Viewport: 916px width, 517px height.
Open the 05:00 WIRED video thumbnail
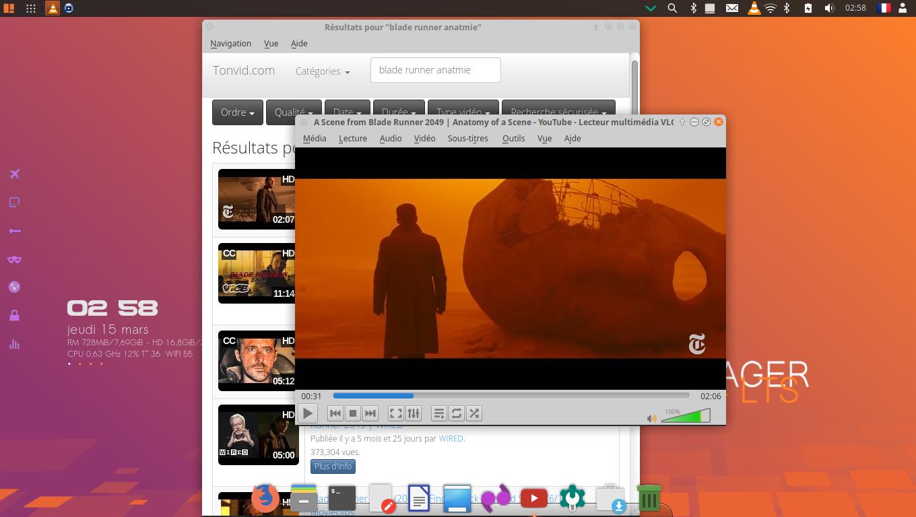[x=258, y=435]
